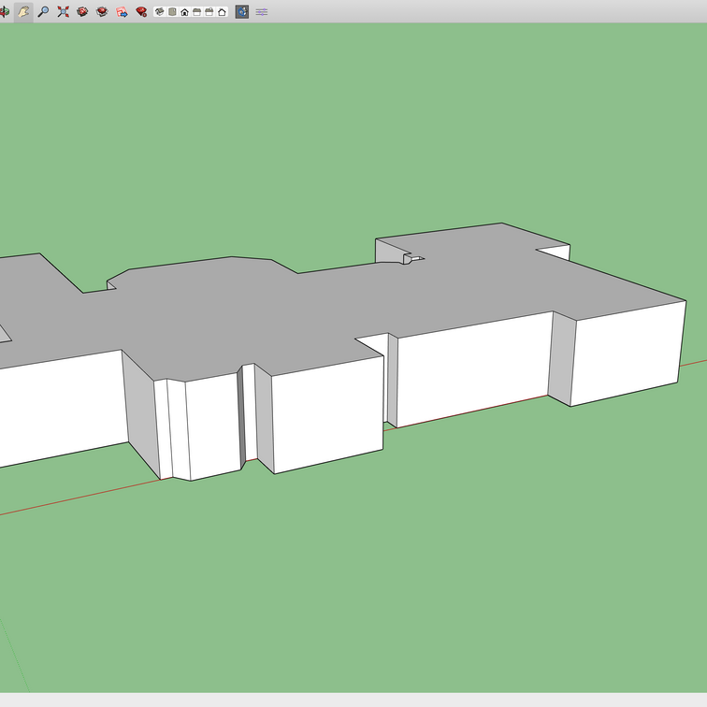Switch to Iso view

point(160,12)
